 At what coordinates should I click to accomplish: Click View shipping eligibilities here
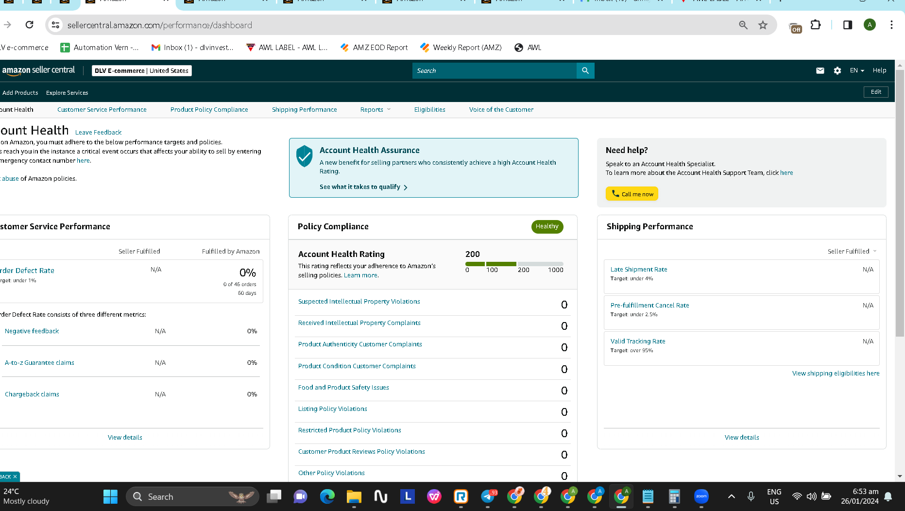coord(836,374)
